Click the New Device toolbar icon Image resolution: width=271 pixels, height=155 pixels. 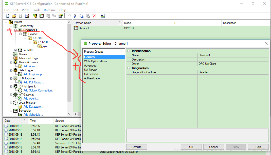pyautogui.click(x=41, y=16)
